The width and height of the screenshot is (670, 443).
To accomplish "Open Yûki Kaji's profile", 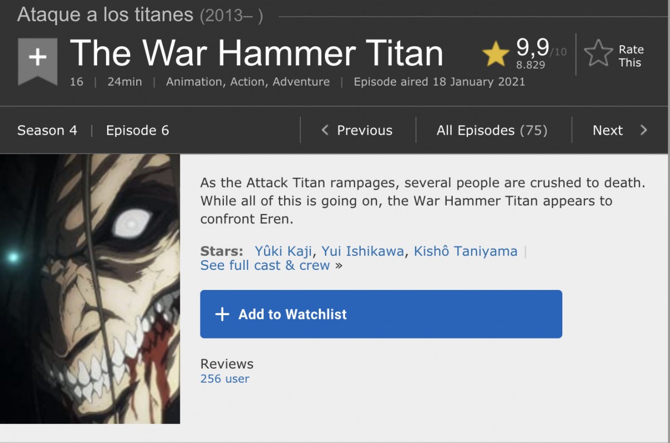I will point(283,251).
